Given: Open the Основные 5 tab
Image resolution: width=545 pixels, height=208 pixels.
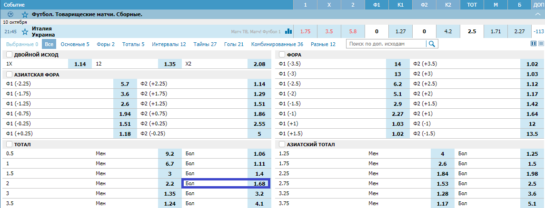Looking at the screenshot, I should (x=75, y=44).
